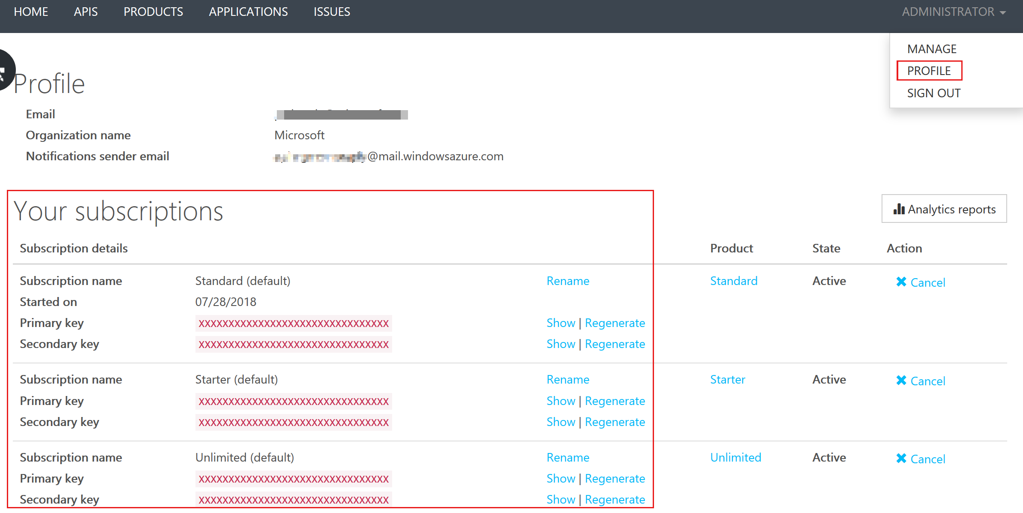
Task: Open the Unlimited product link
Action: [x=735, y=457]
